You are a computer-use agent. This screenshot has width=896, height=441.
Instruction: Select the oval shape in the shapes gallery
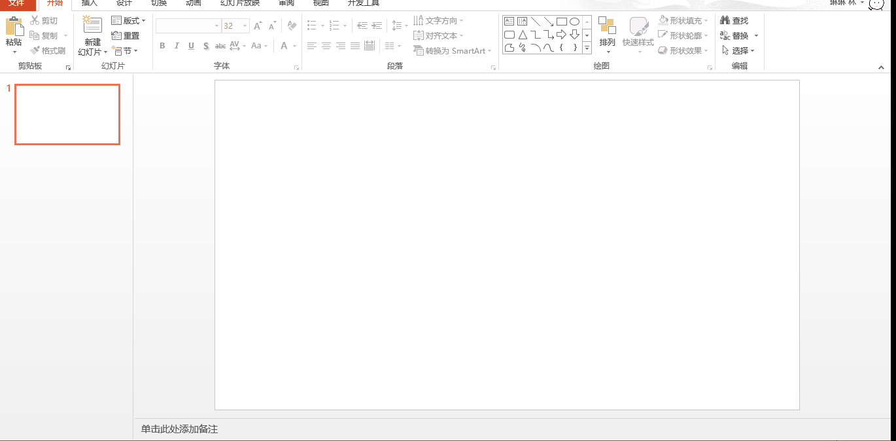pyautogui.click(x=574, y=21)
